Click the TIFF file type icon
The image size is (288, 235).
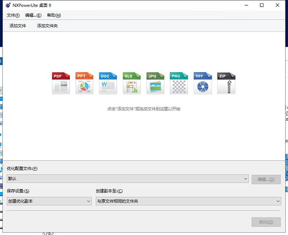[x=202, y=83]
